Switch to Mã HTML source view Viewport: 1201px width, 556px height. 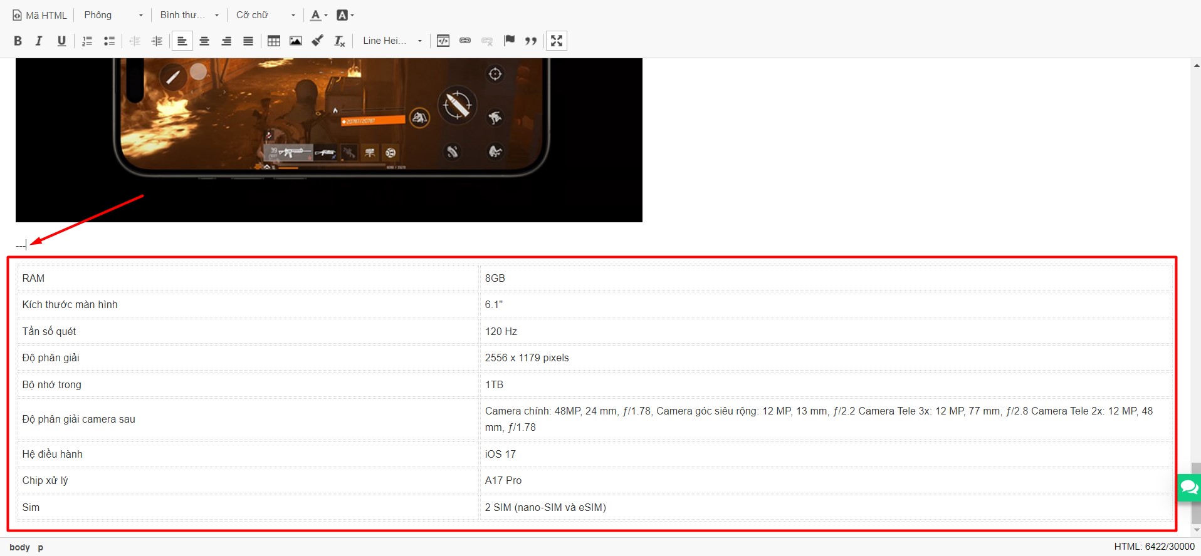39,15
